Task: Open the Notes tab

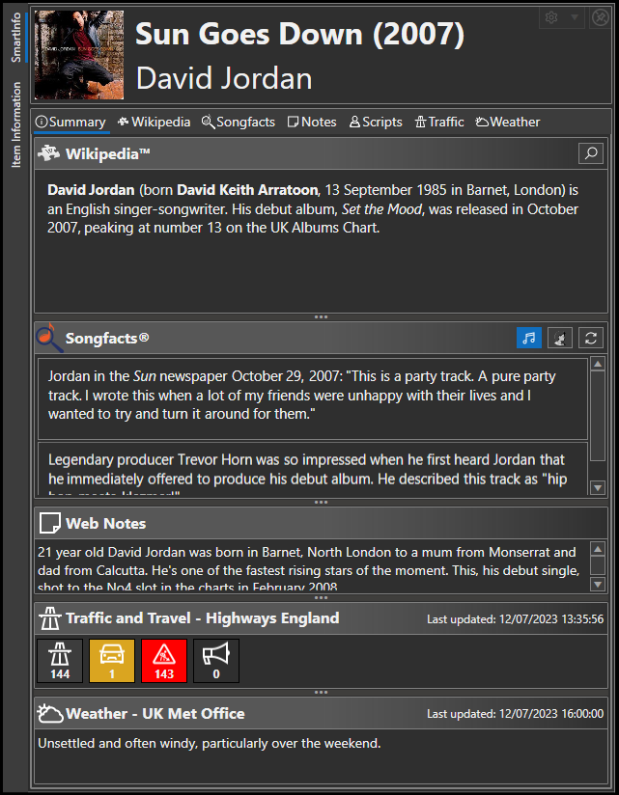Action: [312, 123]
